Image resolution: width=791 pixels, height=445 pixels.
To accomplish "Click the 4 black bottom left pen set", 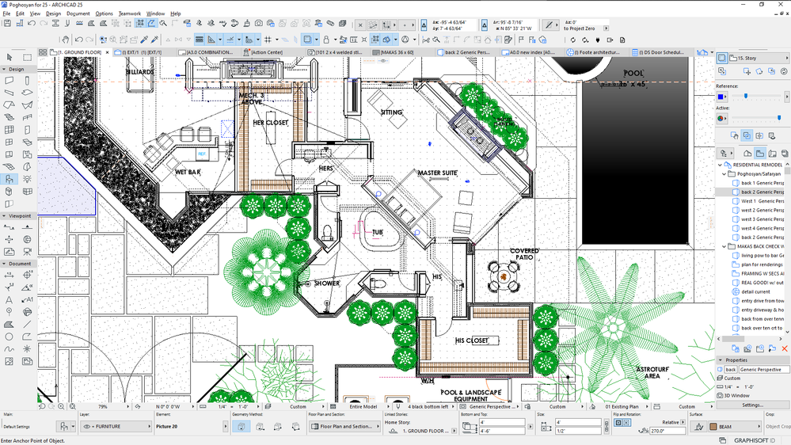I will 429,406.
